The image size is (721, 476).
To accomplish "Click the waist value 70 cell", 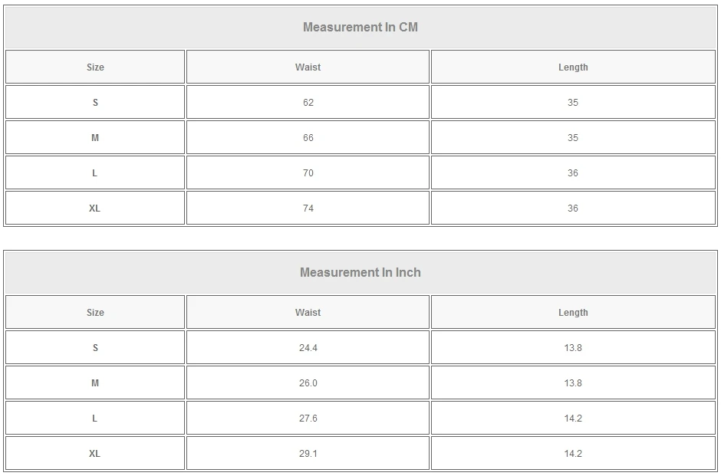I will [x=308, y=173].
